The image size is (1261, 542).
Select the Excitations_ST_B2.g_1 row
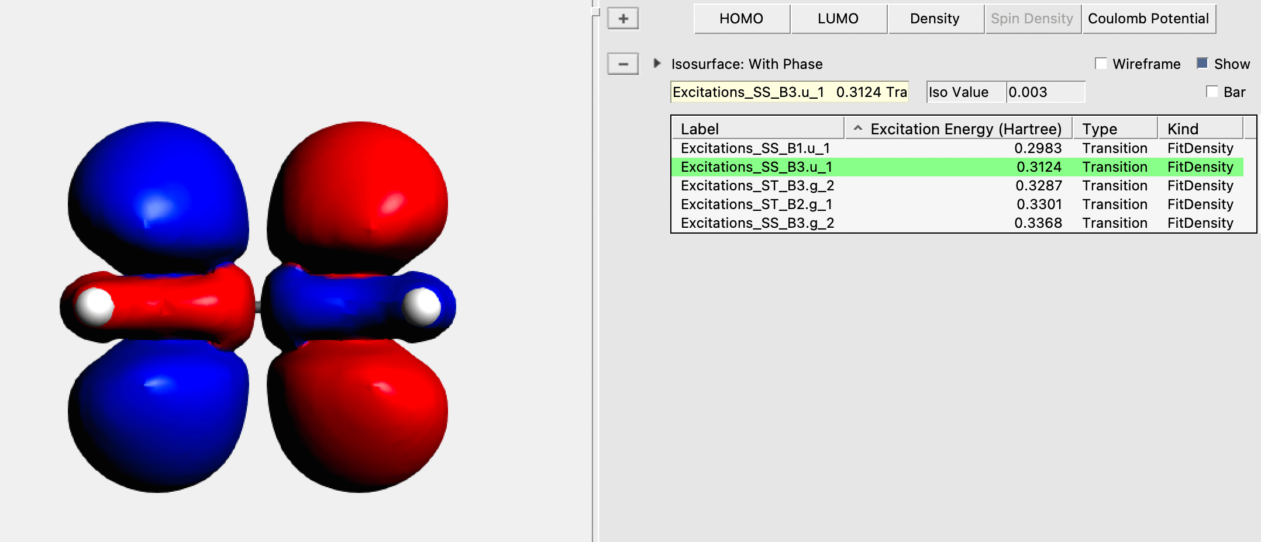point(756,204)
